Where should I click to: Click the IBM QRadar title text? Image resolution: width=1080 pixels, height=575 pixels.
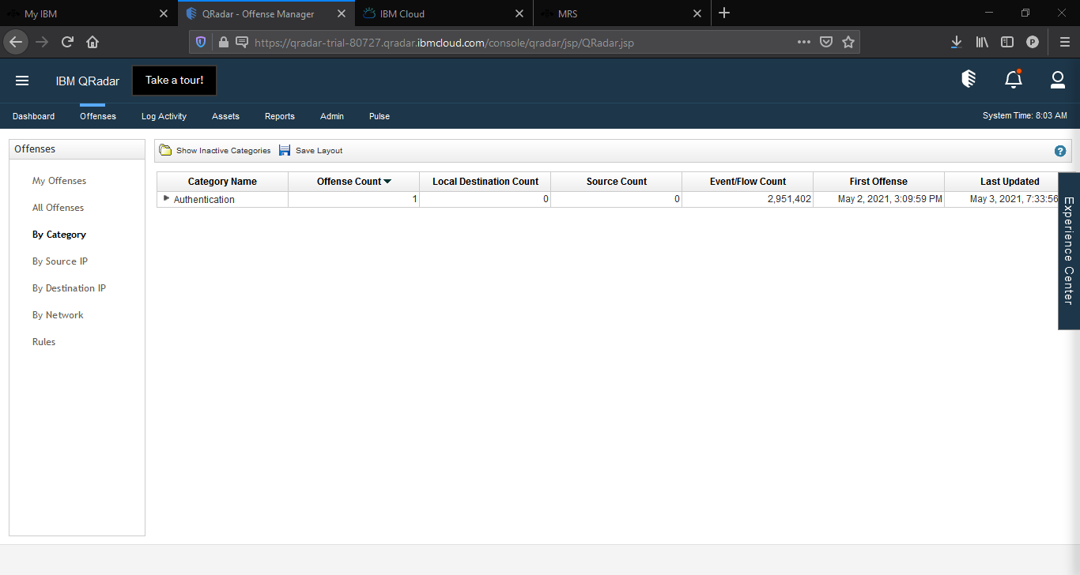point(88,81)
